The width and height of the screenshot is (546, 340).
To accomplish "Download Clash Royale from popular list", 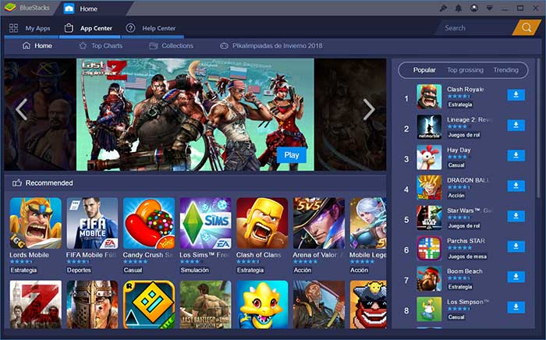I will pyautogui.click(x=516, y=94).
